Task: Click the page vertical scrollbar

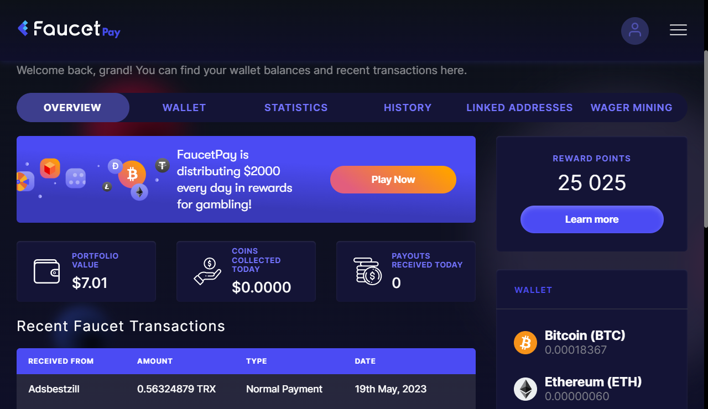Action: pos(706,138)
